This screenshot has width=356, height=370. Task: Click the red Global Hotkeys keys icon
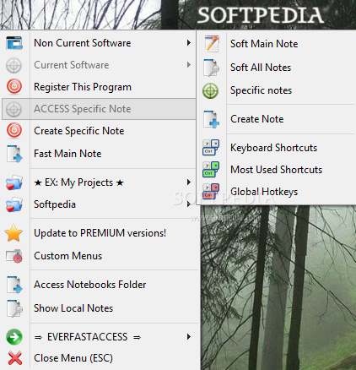pos(211,191)
